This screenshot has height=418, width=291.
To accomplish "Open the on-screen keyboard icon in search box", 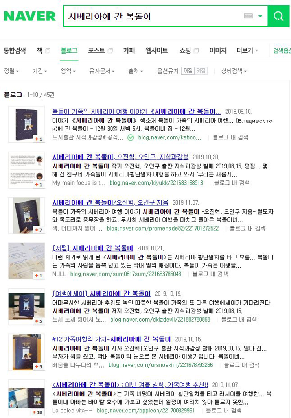I will tap(248, 16).
